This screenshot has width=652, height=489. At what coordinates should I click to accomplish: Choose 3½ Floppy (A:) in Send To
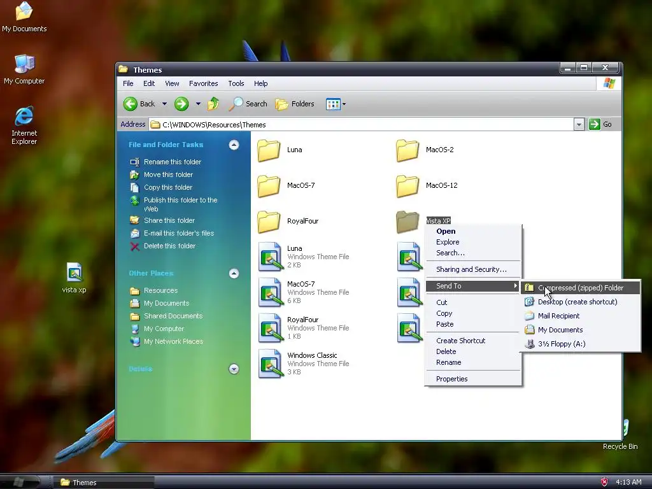point(580,344)
